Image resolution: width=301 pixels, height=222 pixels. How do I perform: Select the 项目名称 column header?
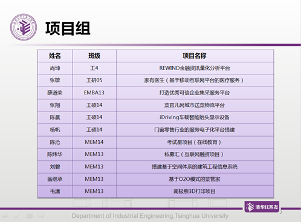coord(195,56)
